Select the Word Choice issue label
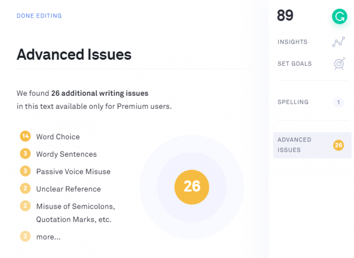Screen dimensions: 354x258 click(58, 137)
